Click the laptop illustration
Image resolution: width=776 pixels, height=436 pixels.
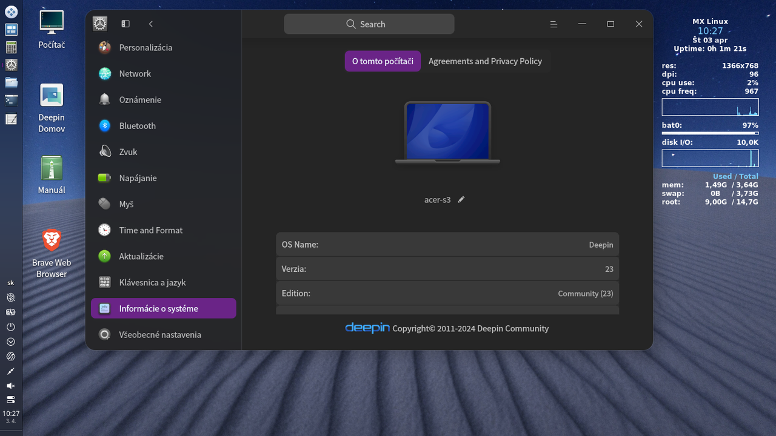(447, 133)
